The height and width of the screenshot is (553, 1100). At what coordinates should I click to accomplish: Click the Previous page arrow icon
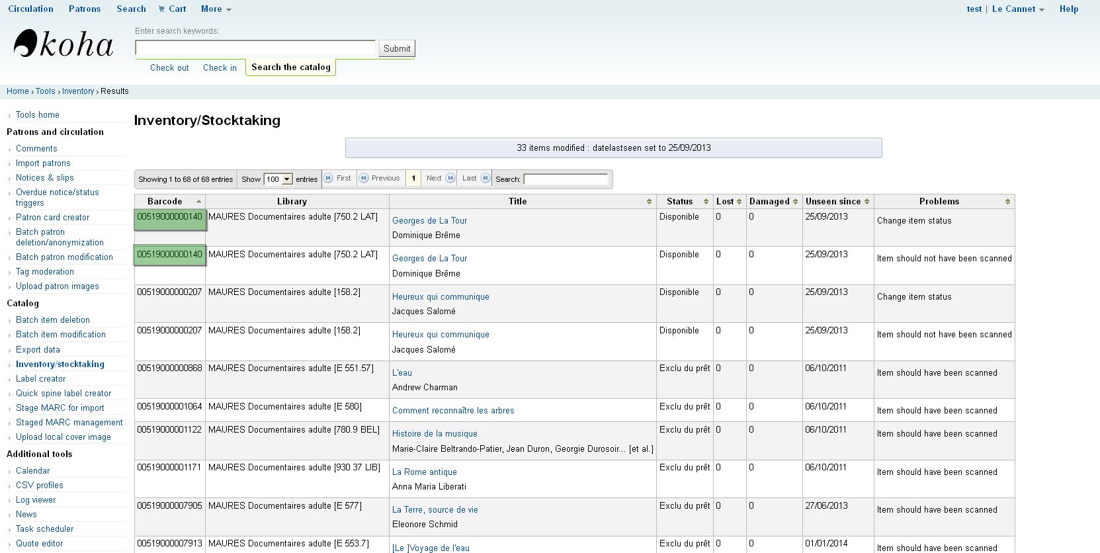364,178
